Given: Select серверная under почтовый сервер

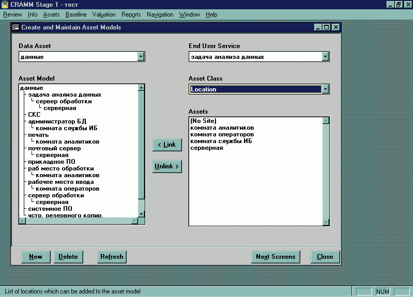Looking at the screenshot, I should pyautogui.click(x=52, y=155).
